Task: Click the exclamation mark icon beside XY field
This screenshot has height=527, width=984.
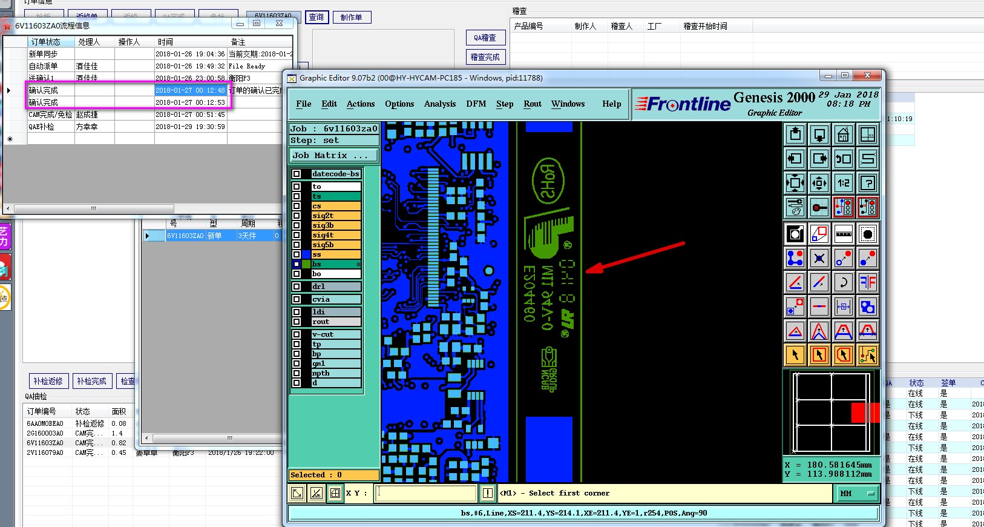Action: [488, 493]
